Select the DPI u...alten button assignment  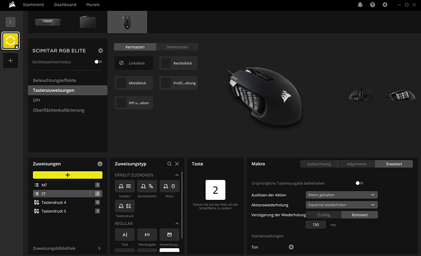pyautogui.click(x=134, y=103)
